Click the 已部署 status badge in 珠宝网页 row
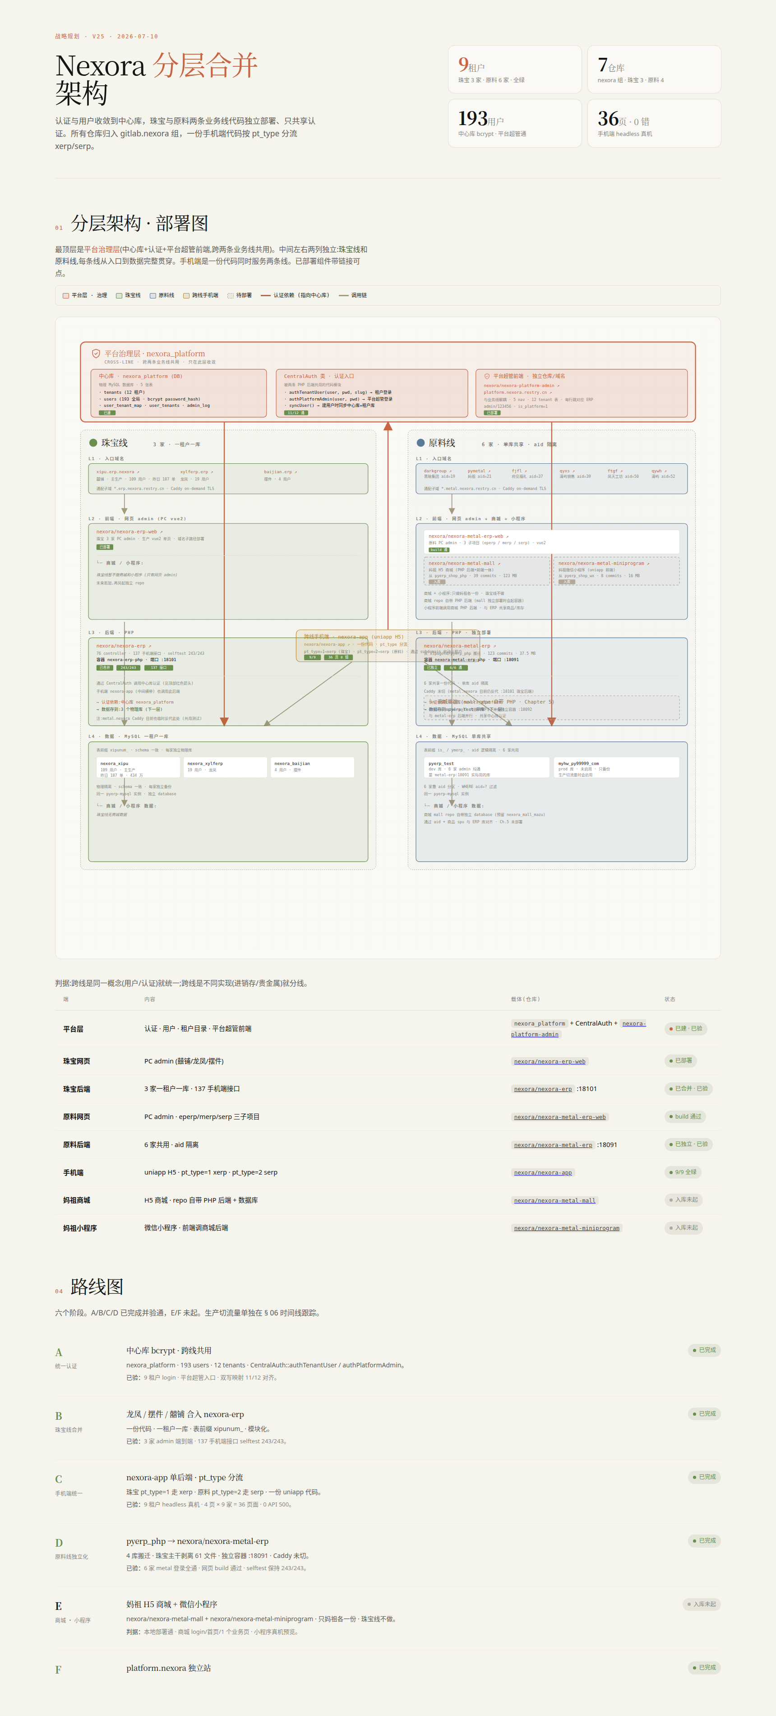The width and height of the screenshot is (776, 1716). click(x=681, y=1060)
